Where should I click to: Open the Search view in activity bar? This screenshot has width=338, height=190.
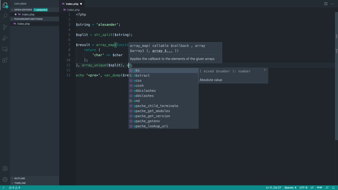(x=5, y=16)
